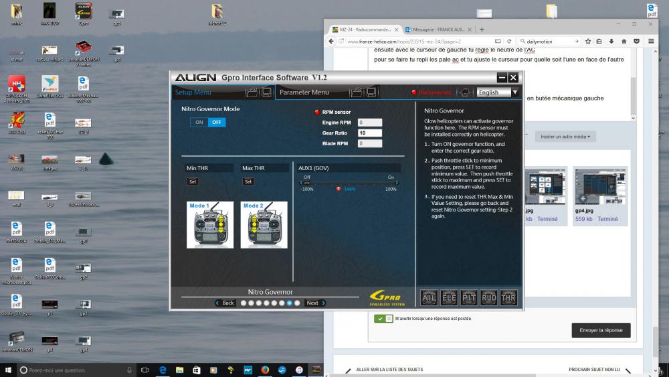
Task: Click the Gear Ratio input field
Action: coord(370,133)
